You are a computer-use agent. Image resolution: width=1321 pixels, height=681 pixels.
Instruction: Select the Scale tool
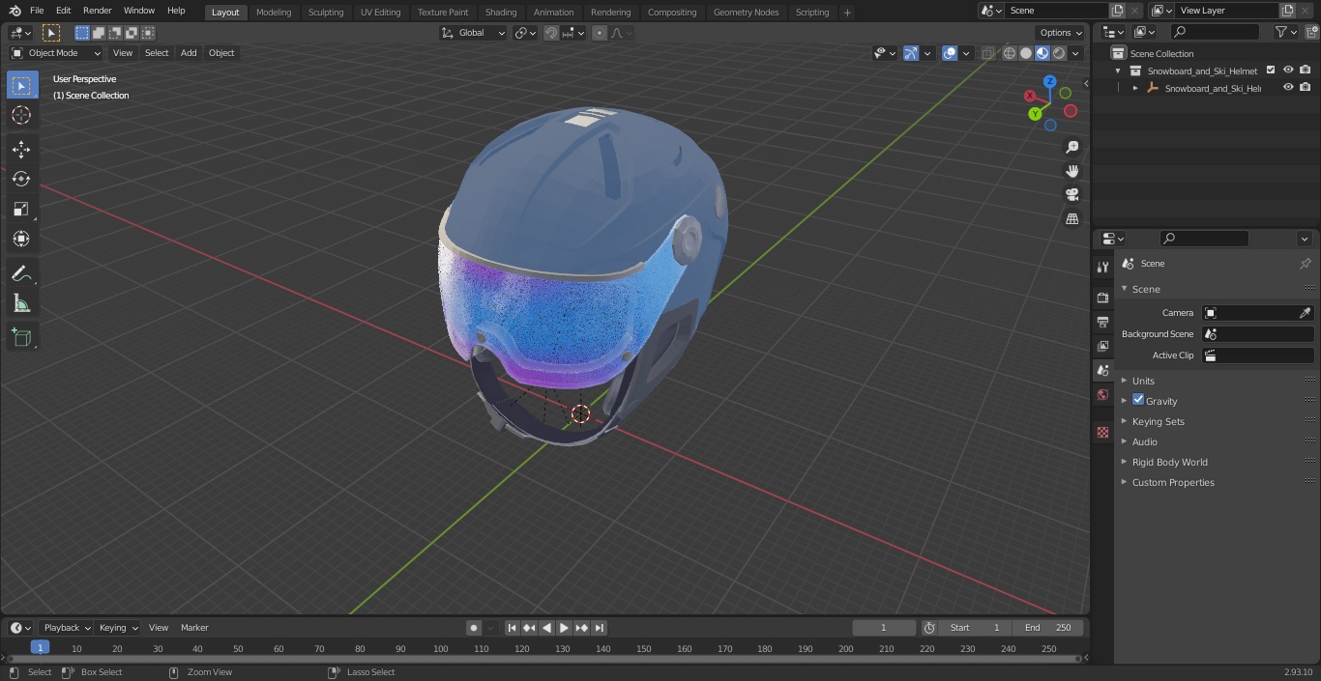click(x=21, y=209)
